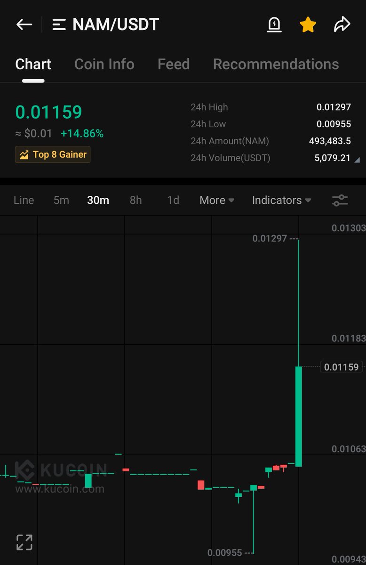Tap the large green candlestick body
Screen dimensions: 366x565
pyautogui.click(x=299, y=416)
